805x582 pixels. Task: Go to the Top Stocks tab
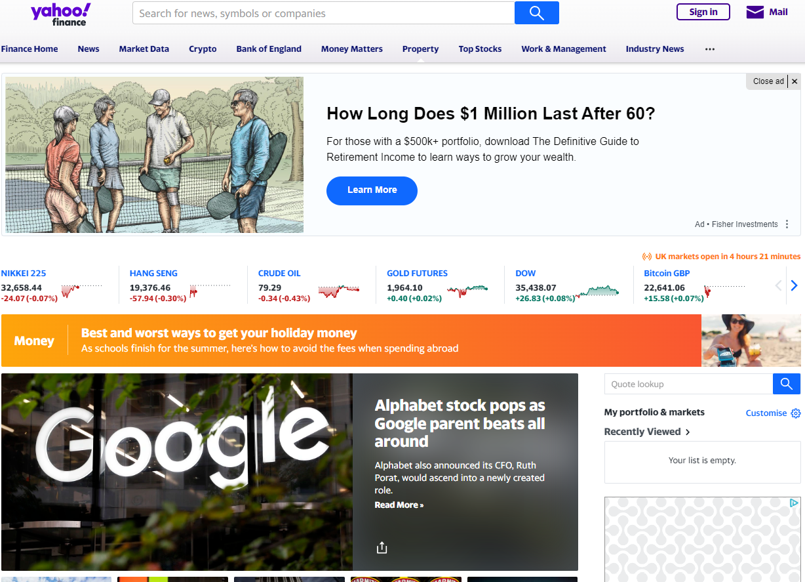[x=480, y=49]
